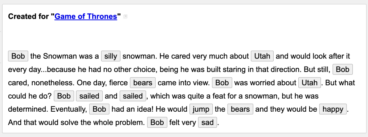Click the Bob button before 'was worried about'
The height and width of the screenshot is (137, 368).
pyautogui.click(x=222, y=83)
